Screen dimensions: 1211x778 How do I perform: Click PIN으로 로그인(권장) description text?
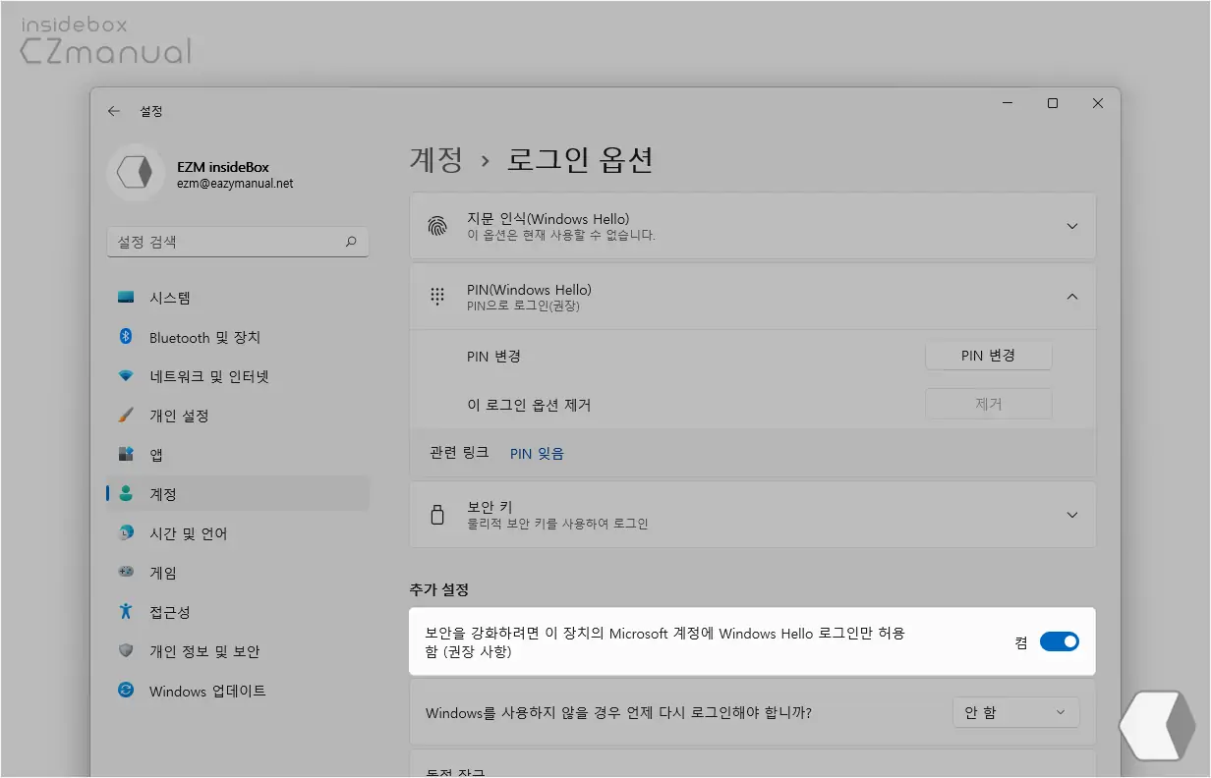pos(523,306)
